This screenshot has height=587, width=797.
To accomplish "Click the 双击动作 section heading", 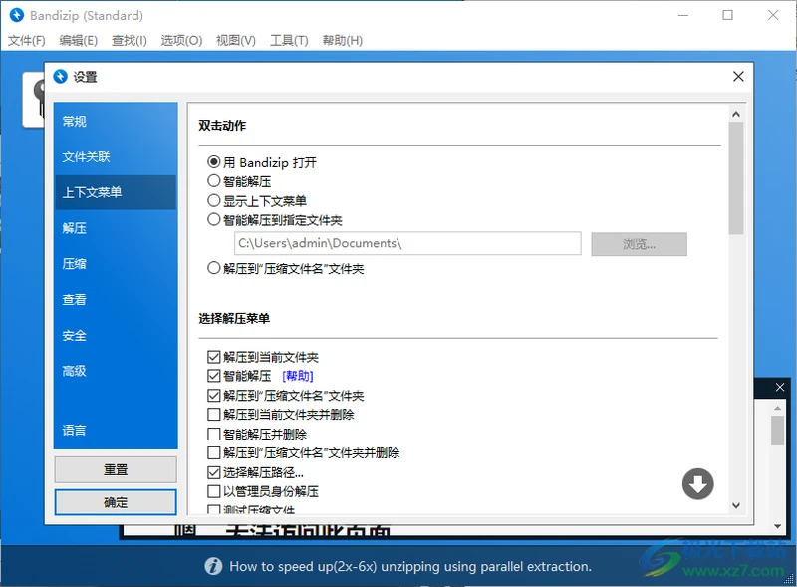I will coord(222,126).
